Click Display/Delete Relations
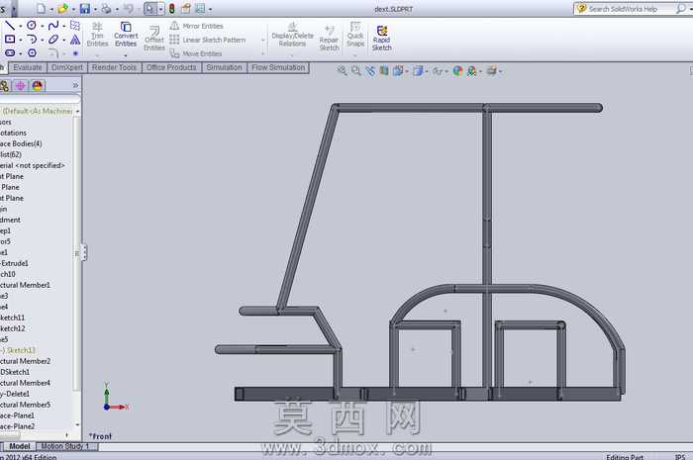Image resolution: width=693 pixels, height=460 pixels. [292, 35]
